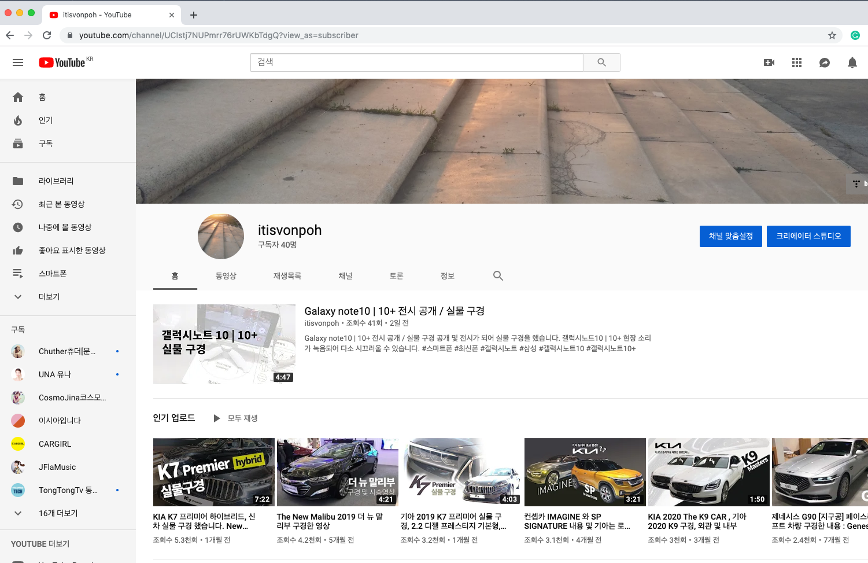Go to 홈 in the sidebar
Viewport: 868px width, 563px height.
pyautogui.click(x=68, y=97)
